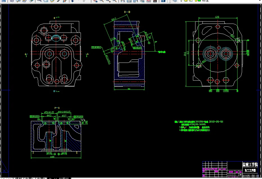The image size is (262, 179).
Task: Select the 'A—A' section view label
Action: 57,108
